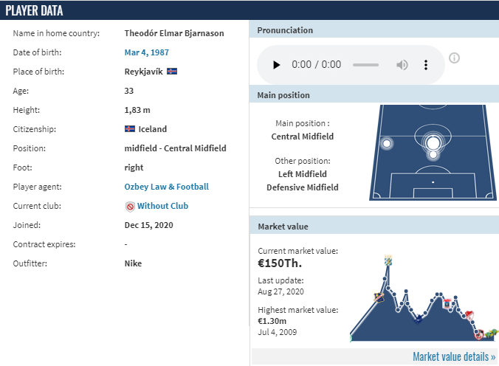Click yellow-blue club crest on value chart

379,297
